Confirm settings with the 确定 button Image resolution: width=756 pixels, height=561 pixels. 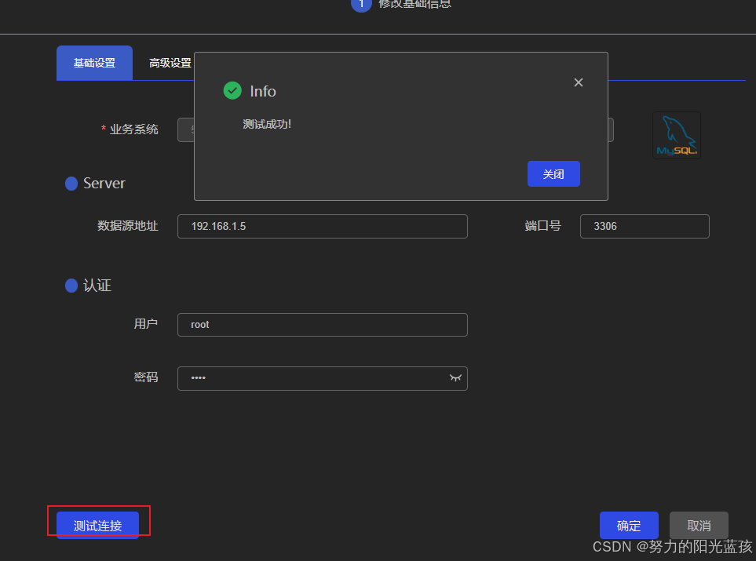[x=629, y=525]
